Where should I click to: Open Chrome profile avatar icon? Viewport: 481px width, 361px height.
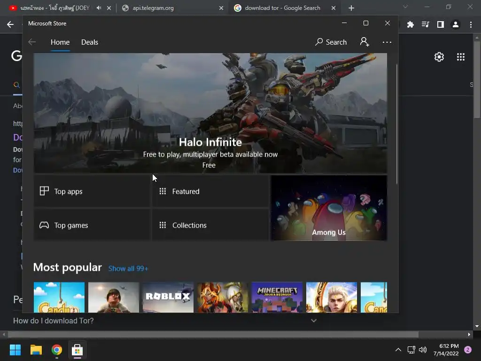click(x=456, y=24)
